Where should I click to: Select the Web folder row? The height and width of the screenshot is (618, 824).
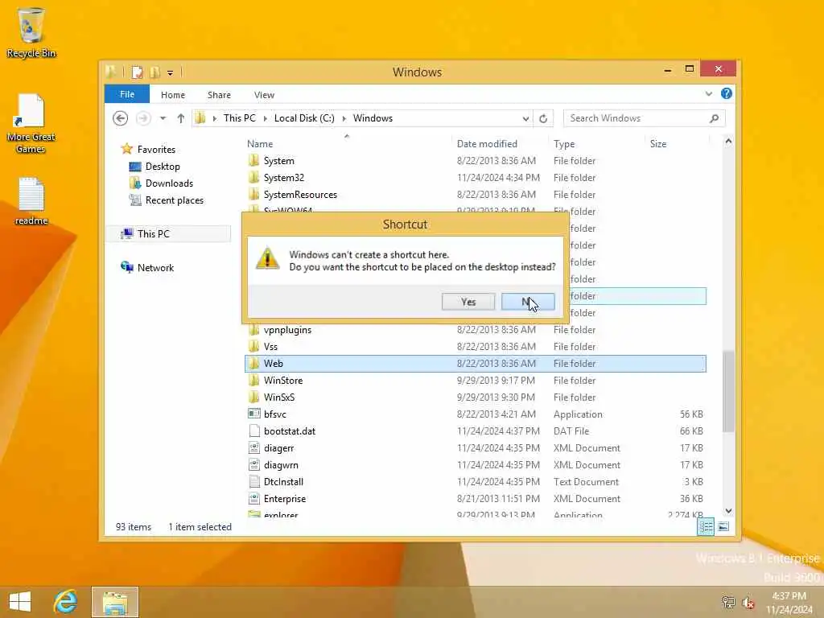pos(475,364)
